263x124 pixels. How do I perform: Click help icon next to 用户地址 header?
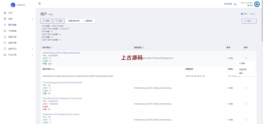click(52, 47)
